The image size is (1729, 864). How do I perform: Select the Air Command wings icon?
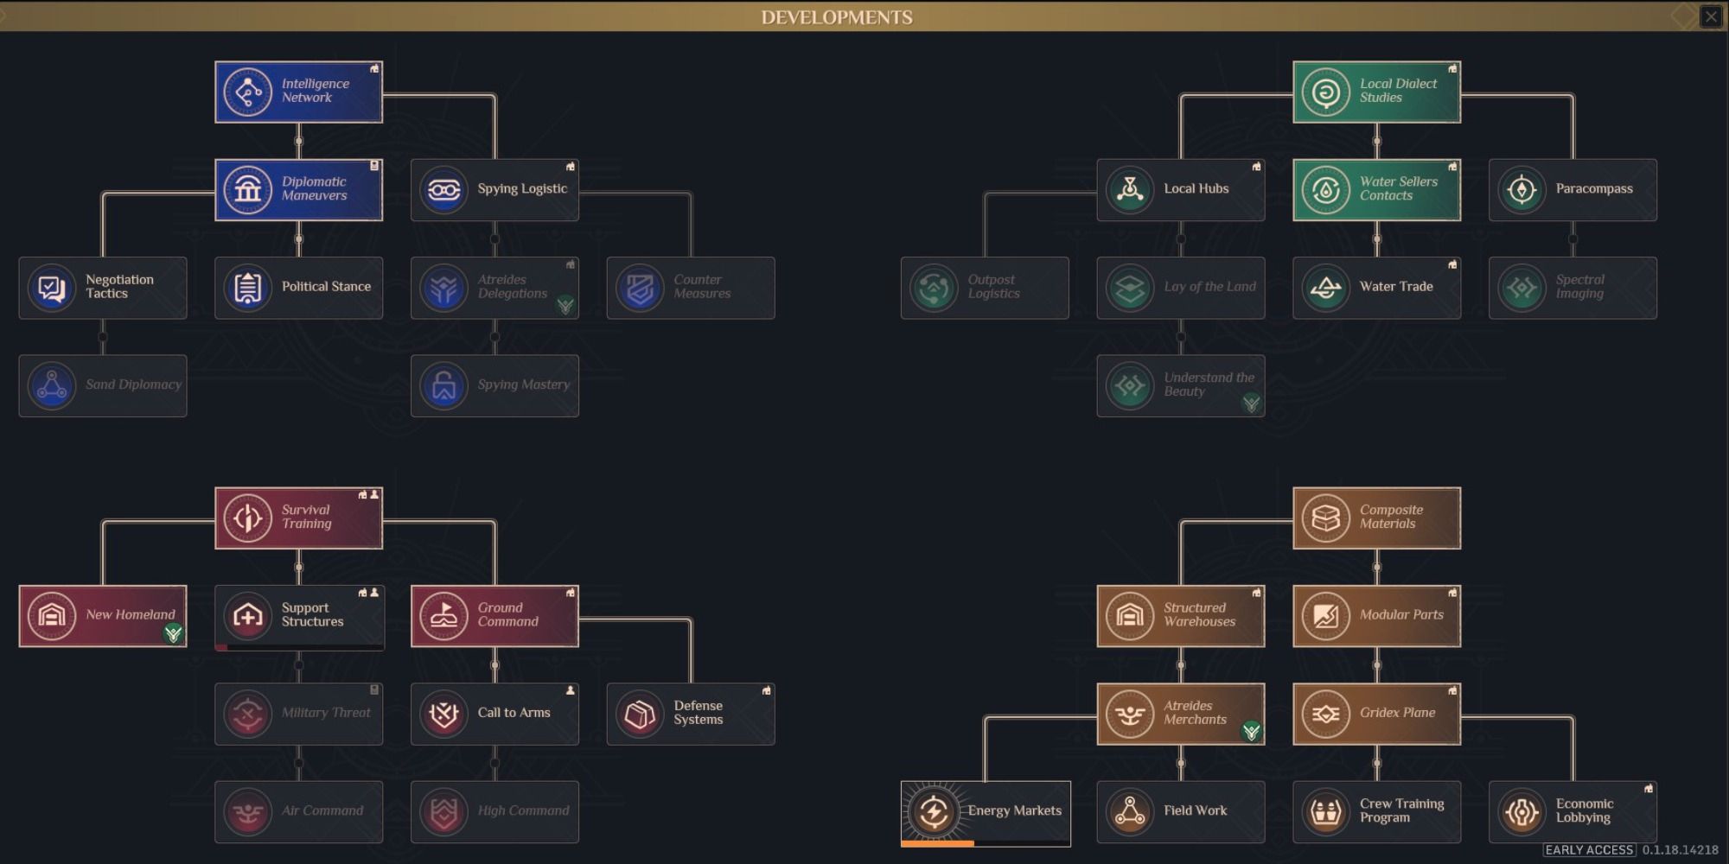click(248, 811)
